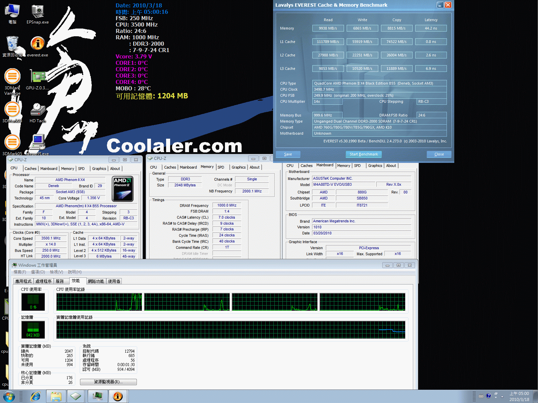Launch the HyperPI.exe desktop icon
This screenshot has width=538, height=403.
[38, 145]
